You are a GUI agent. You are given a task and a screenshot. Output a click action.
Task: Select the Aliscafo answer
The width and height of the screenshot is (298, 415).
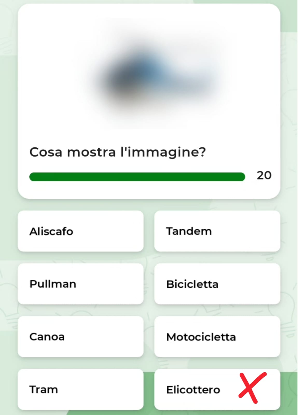click(80, 231)
